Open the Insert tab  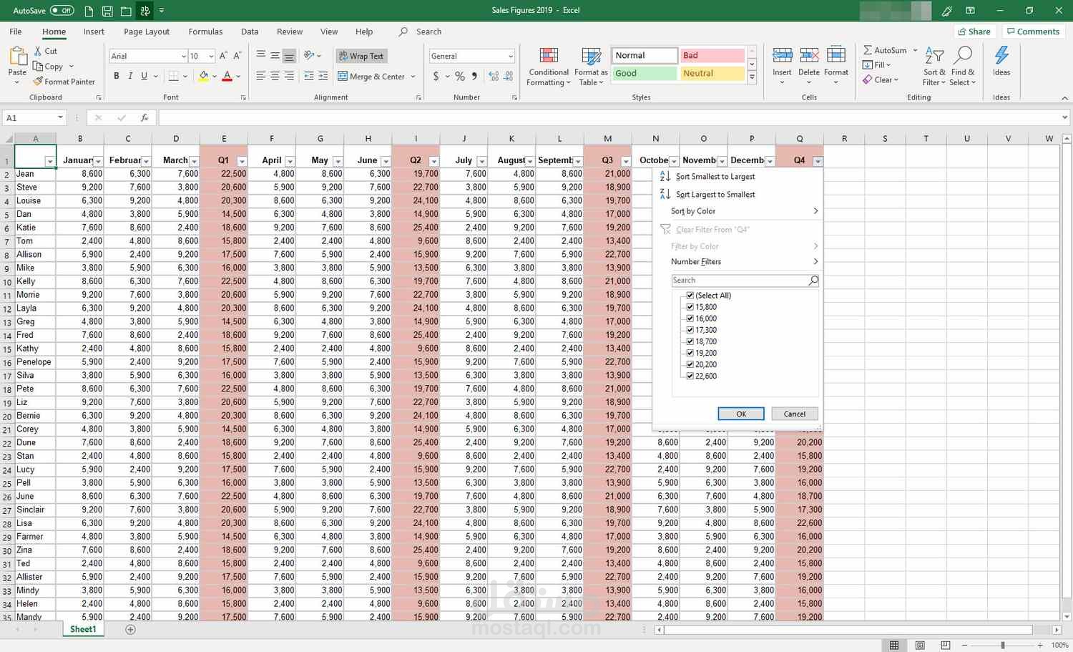94,31
